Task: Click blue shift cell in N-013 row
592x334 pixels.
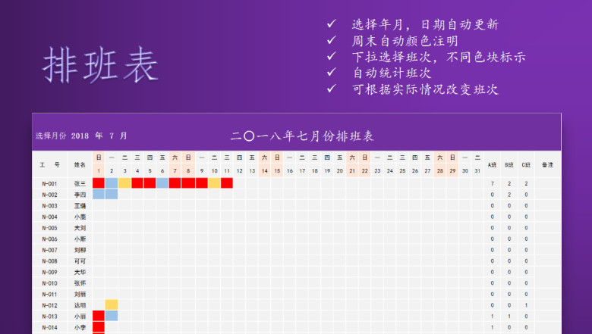Action: pos(112,316)
